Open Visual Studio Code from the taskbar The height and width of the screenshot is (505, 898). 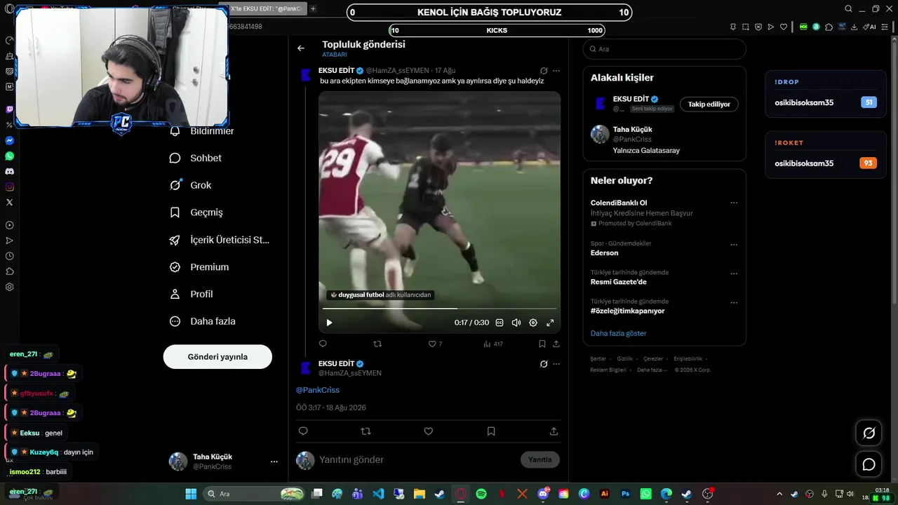point(378,494)
